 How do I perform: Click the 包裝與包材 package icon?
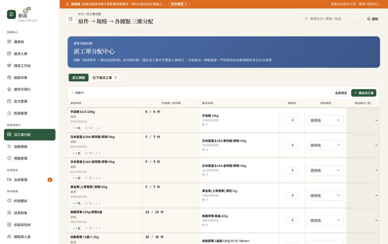pyautogui.click(x=9, y=225)
